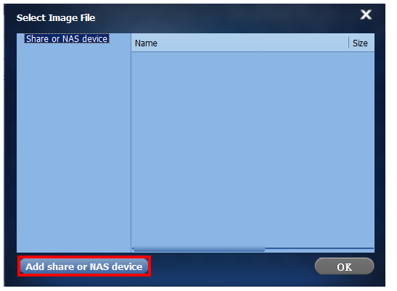Click the dotted tree connector beside Share or NAS device
397x291 pixels.
[22, 38]
